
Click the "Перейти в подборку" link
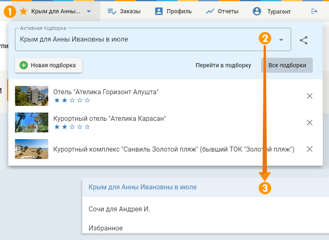[x=223, y=65]
